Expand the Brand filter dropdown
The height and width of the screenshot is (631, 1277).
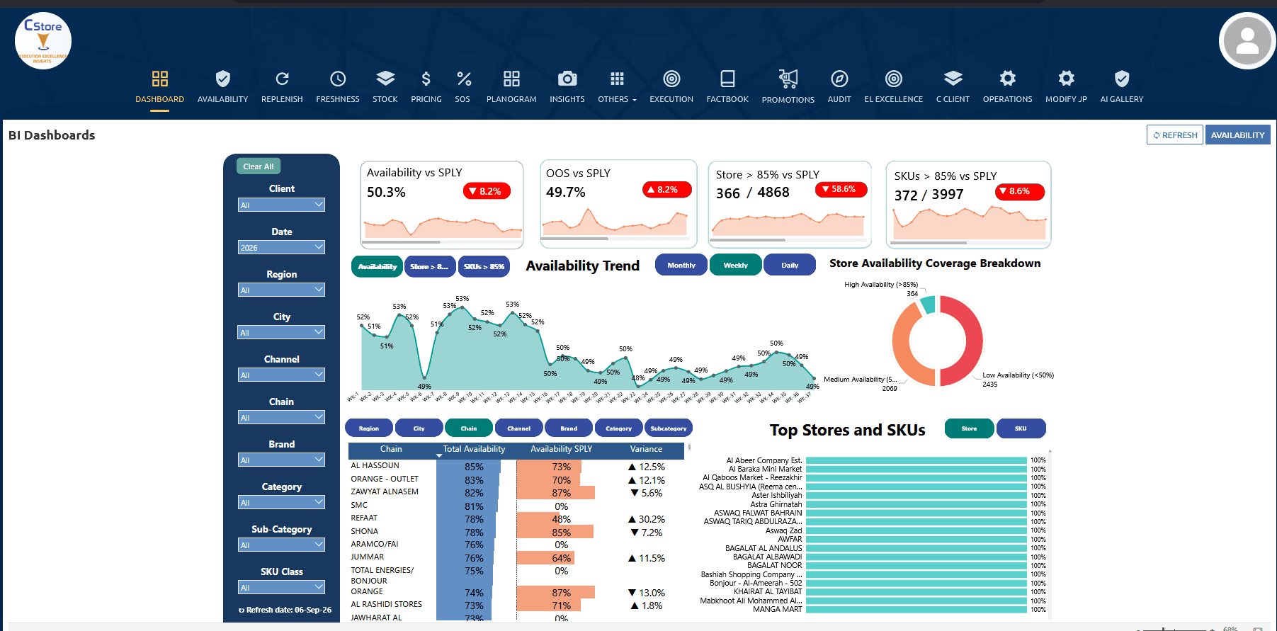coord(281,460)
